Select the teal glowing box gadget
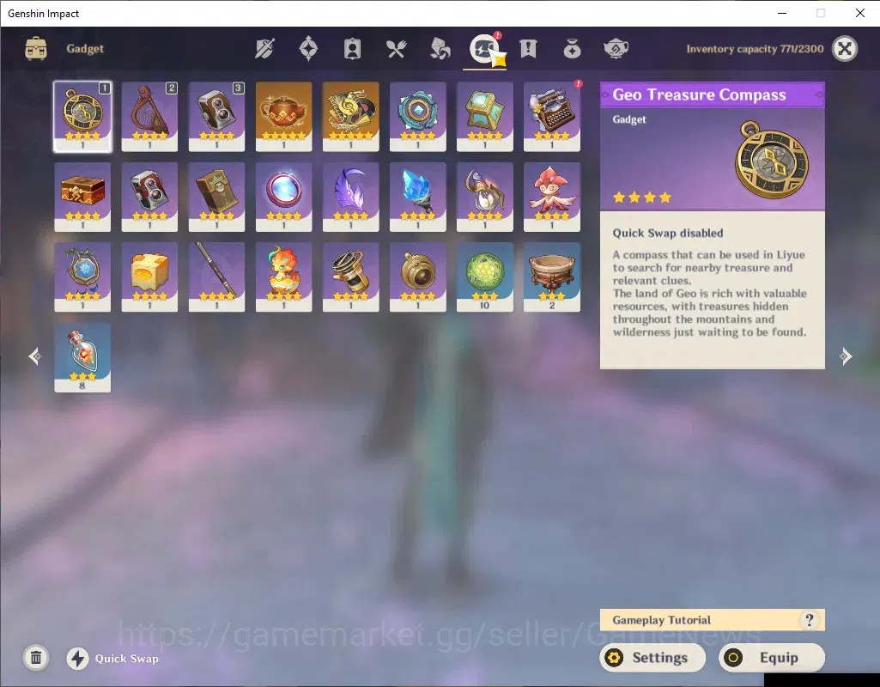 click(x=485, y=117)
